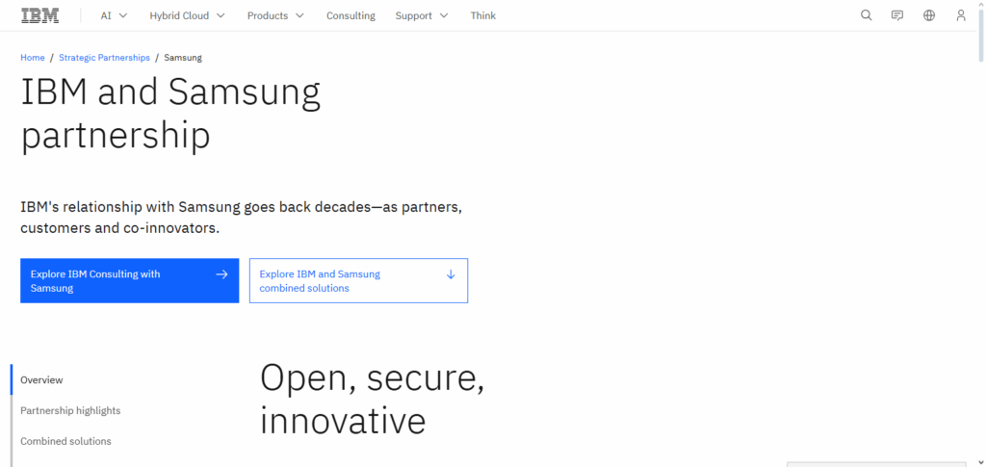The height and width of the screenshot is (467, 986).
Task: Jump to Partnership highlights section
Action: (x=70, y=410)
